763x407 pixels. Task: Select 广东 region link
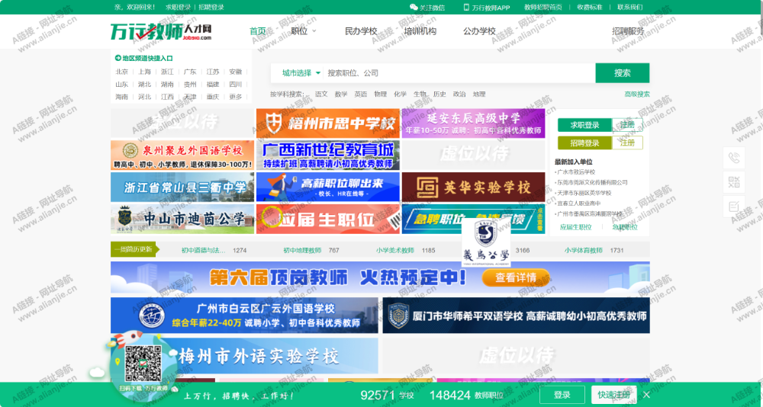click(x=190, y=72)
